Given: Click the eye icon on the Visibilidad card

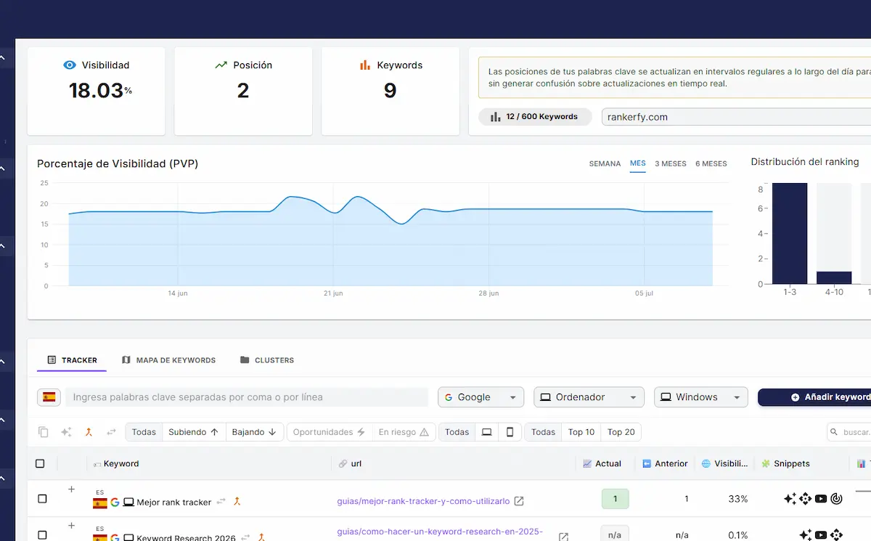Looking at the screenshot, I should click(x=70, y=65).
